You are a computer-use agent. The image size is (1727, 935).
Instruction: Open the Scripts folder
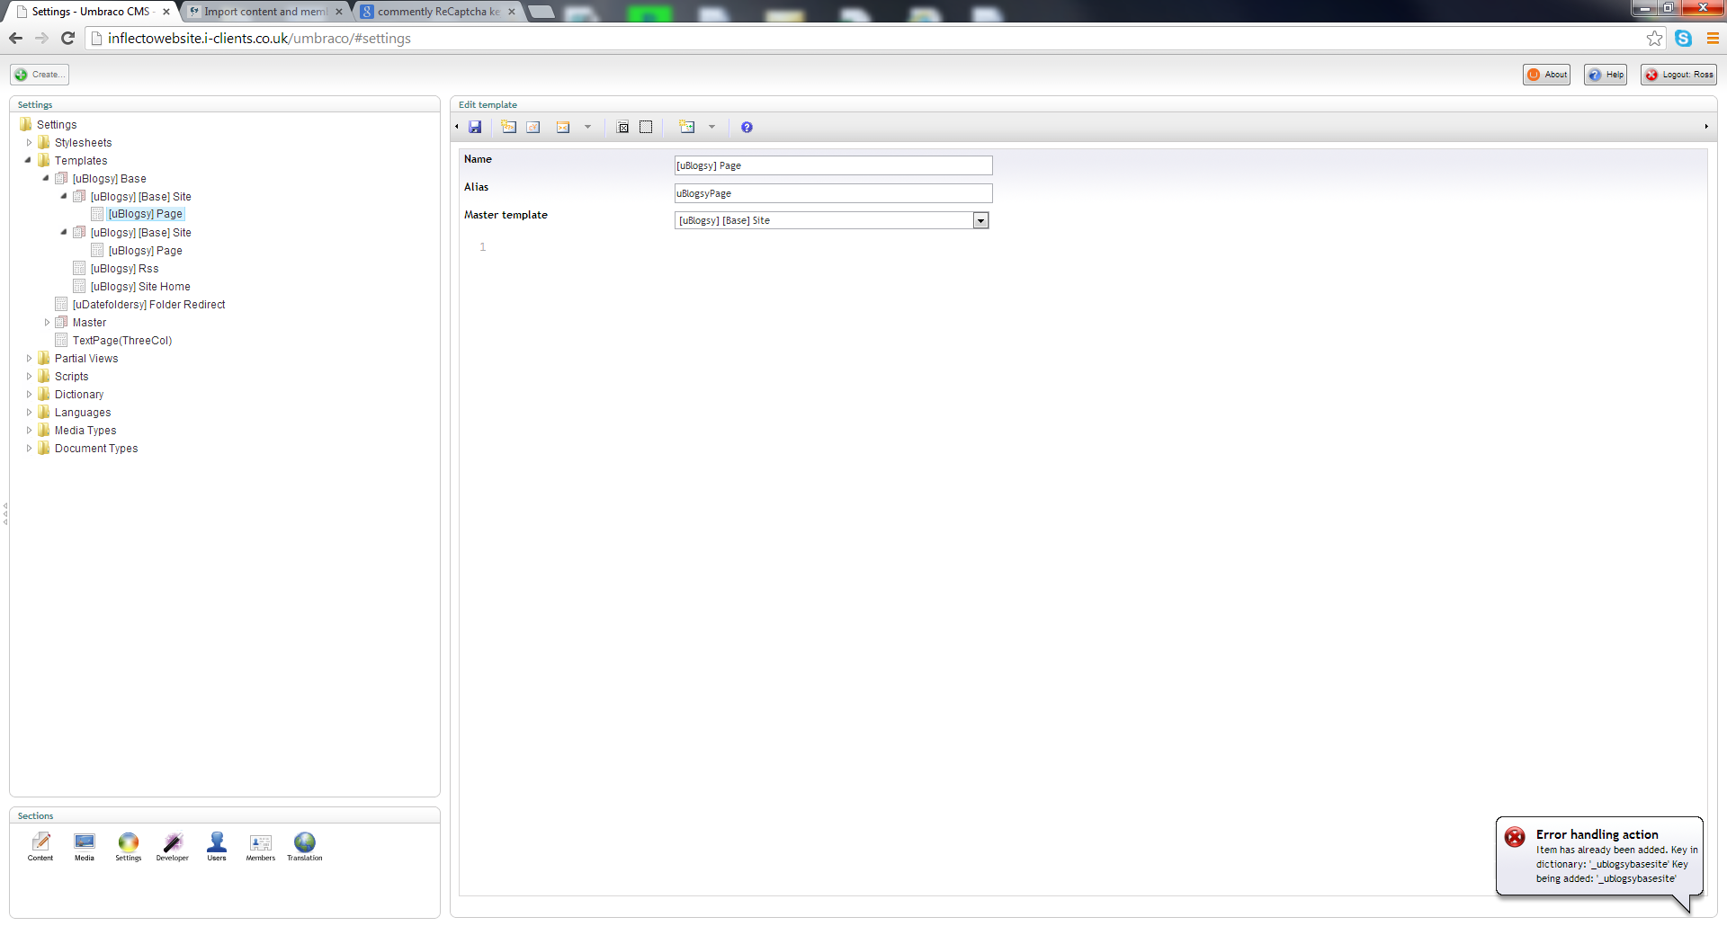pyautogui.click(x=71, y=377)
